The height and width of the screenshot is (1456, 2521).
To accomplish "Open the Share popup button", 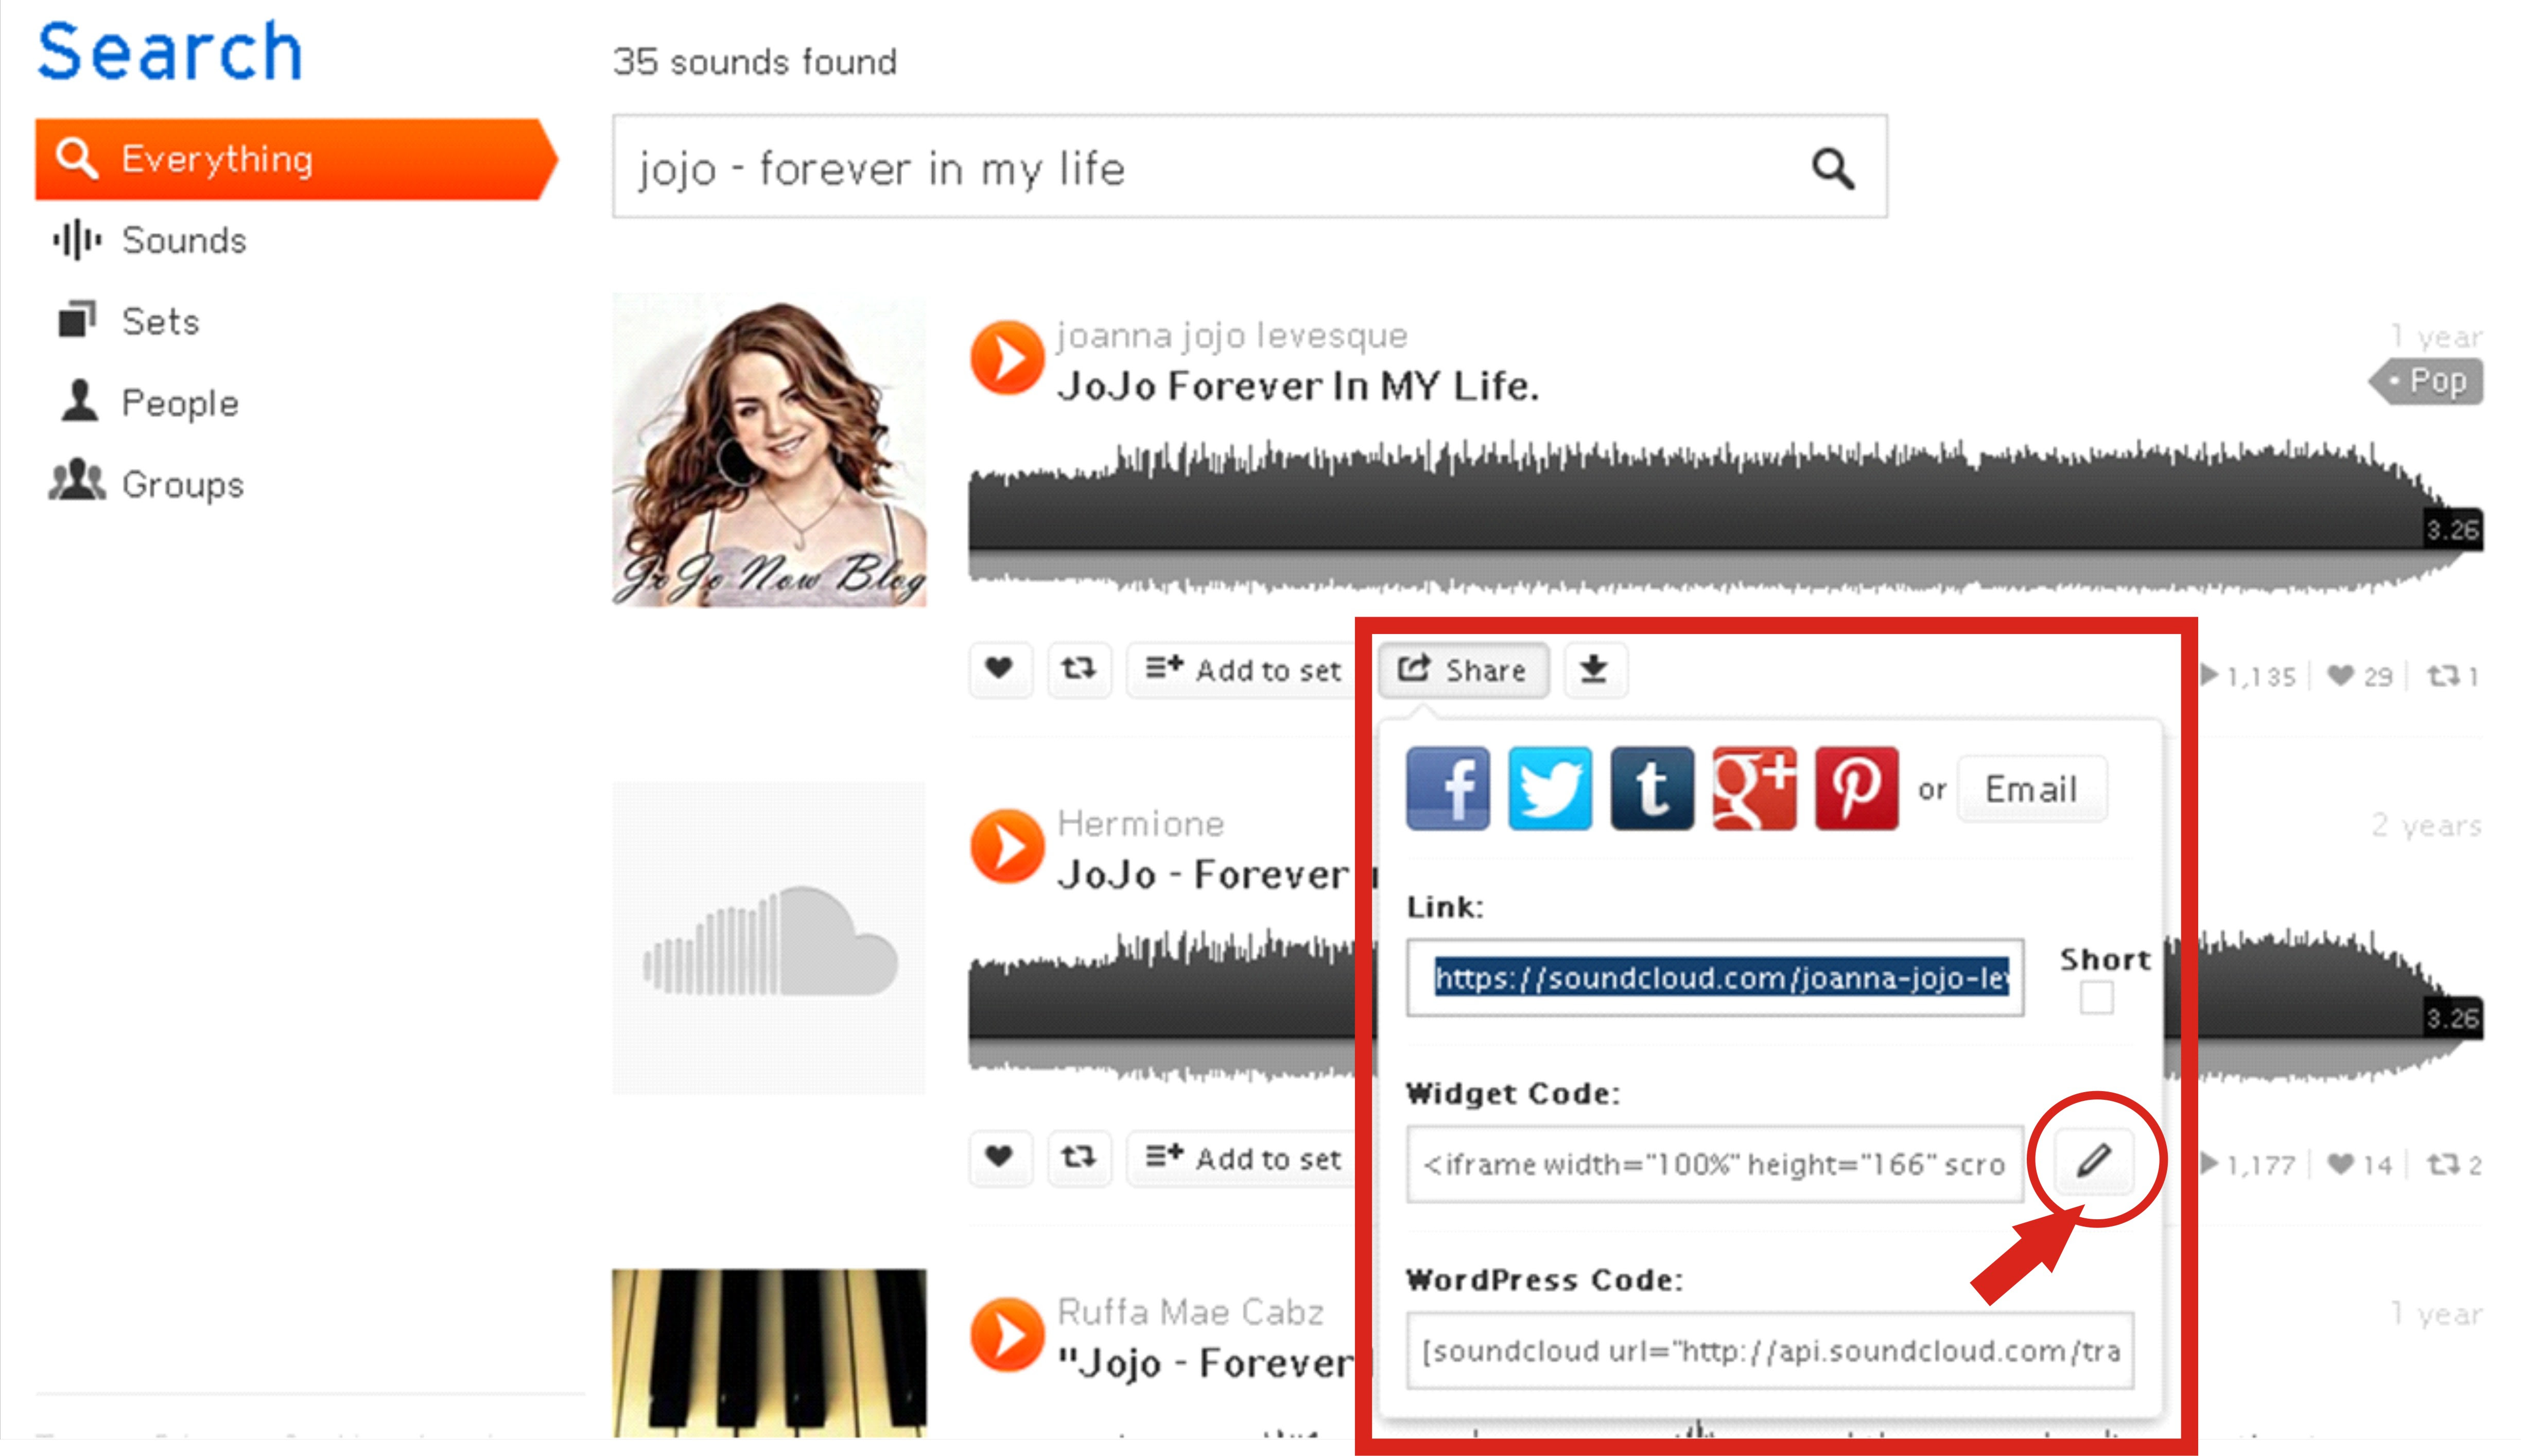I will click(x=1463, y=669).
